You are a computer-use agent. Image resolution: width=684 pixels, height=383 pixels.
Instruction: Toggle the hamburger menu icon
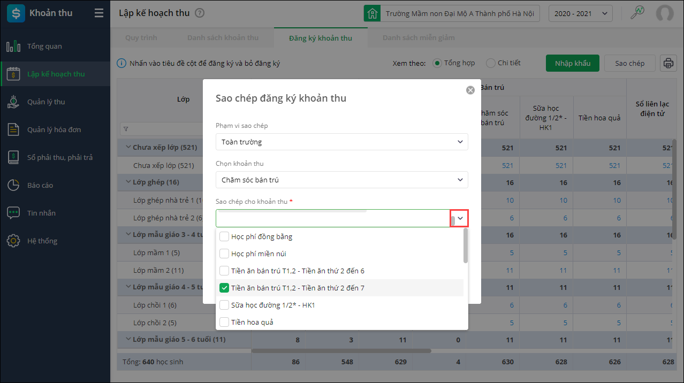98,13
